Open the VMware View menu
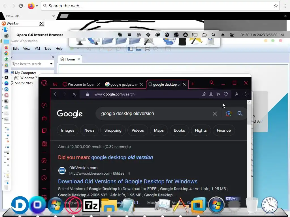 [x=27, y=49]
